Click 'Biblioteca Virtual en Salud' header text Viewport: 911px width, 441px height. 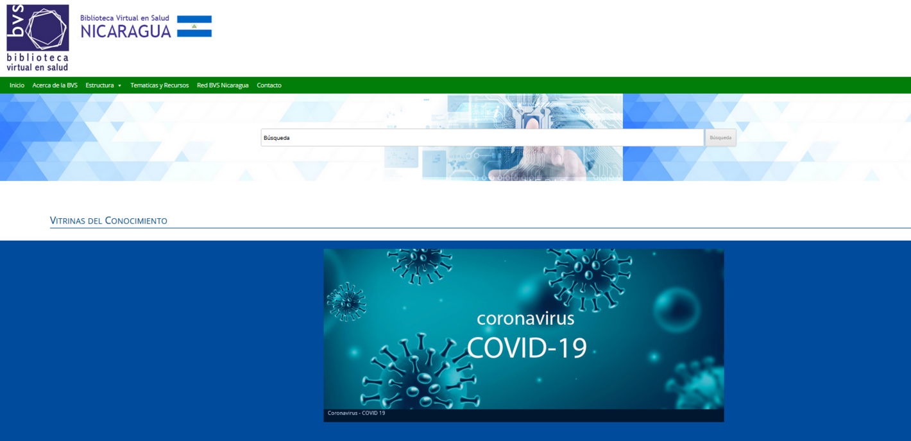(124, 18)
